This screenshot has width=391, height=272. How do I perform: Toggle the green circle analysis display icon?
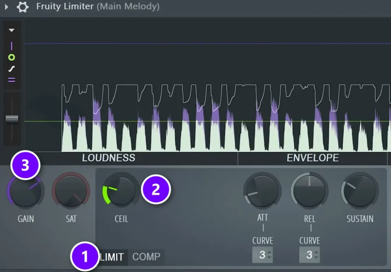point(11,58)
